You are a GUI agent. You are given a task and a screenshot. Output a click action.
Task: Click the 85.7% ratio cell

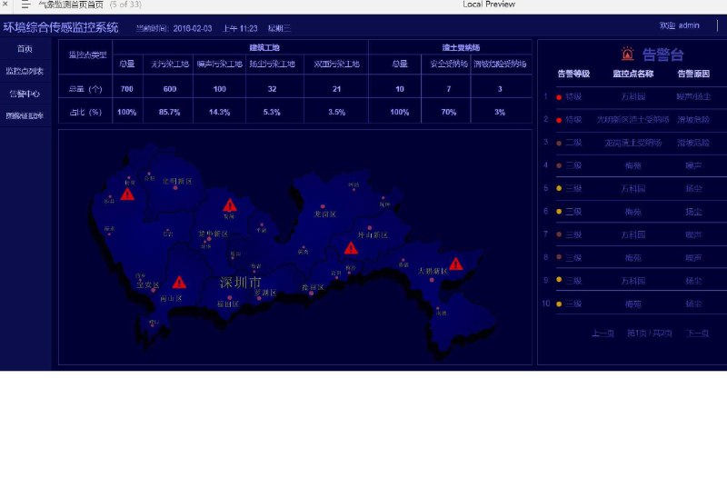(x=170, y=112)
